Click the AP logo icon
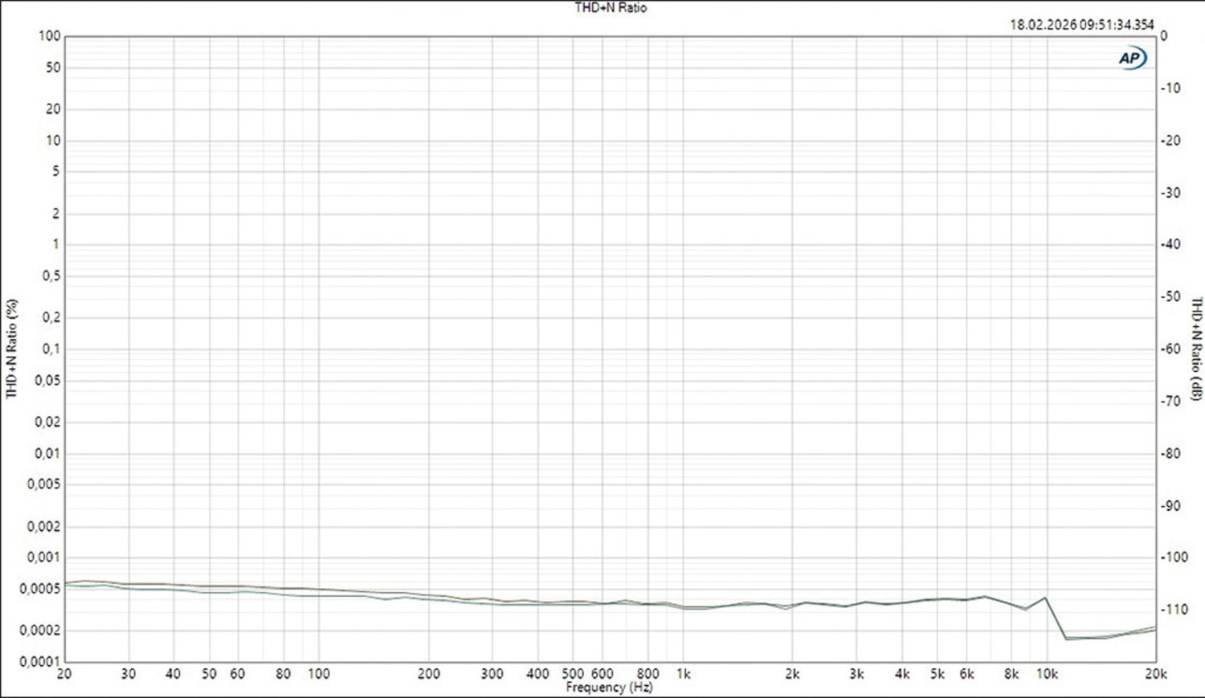The image size is (1205, 698). [x=1132, y=58]
